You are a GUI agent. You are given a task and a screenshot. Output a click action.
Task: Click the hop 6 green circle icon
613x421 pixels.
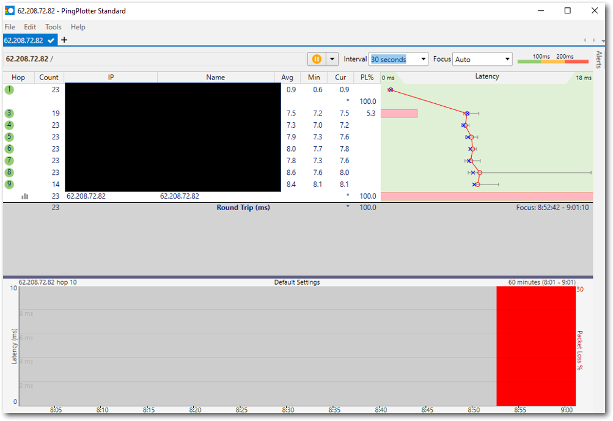9,148
